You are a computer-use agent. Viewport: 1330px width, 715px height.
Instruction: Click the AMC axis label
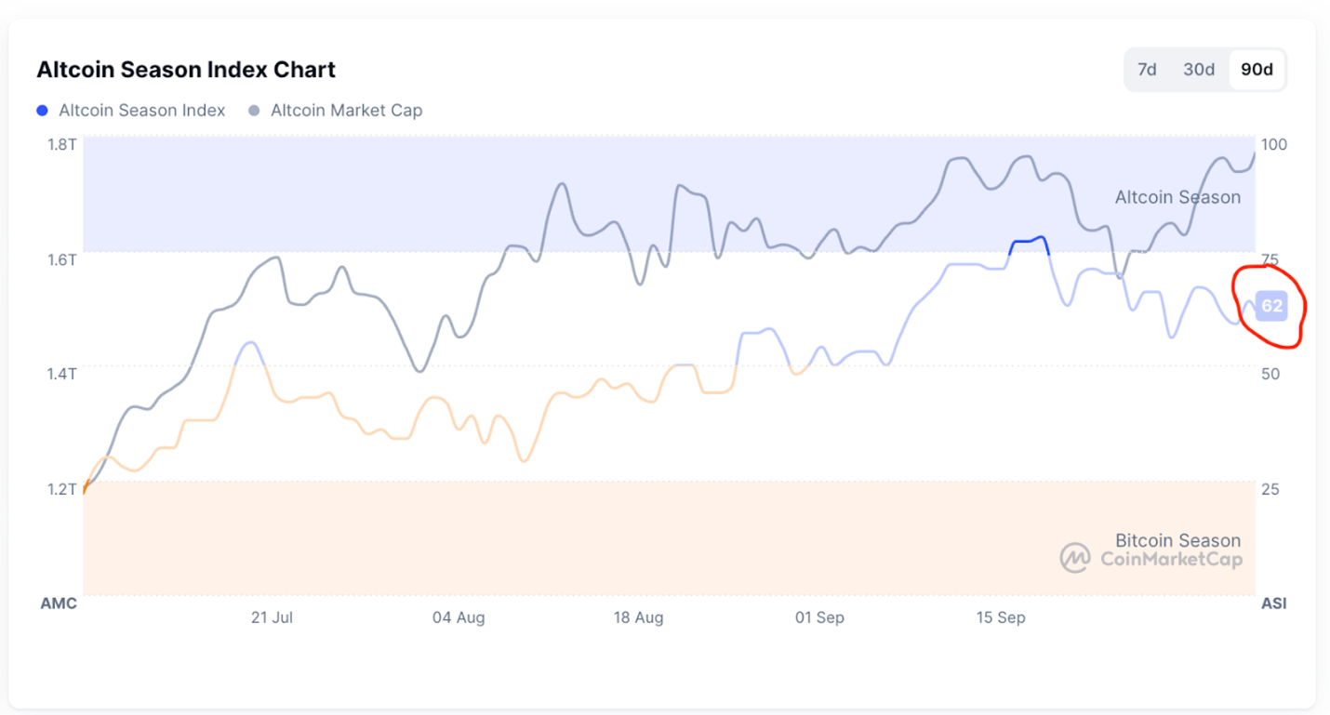click(x=59, y=603)
